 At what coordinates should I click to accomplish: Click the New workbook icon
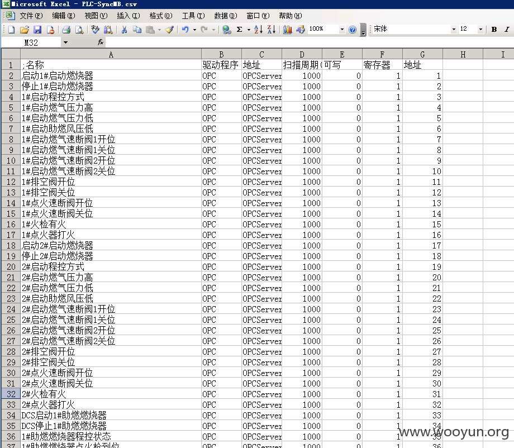(12, 30)
